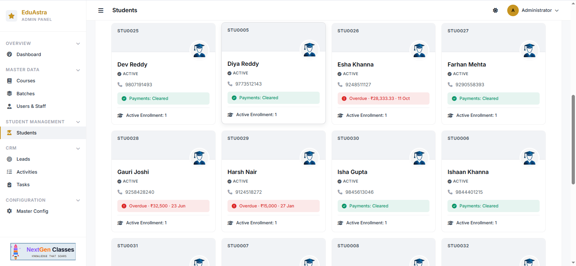Viewport: 576px width, 266px height.
Task: Collapse the Student Management section
Action: [x=78, y=122]
